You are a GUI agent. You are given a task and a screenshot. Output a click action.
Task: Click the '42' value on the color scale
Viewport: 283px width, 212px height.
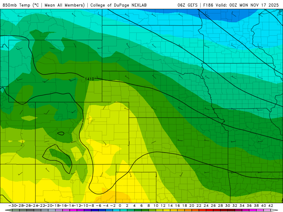point(270,206)
